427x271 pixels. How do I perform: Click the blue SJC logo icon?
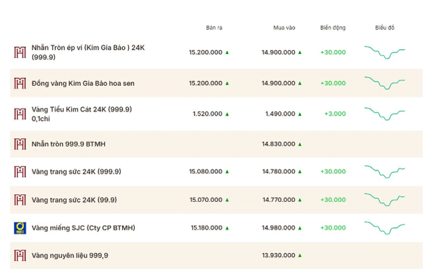tap(20, 228)
